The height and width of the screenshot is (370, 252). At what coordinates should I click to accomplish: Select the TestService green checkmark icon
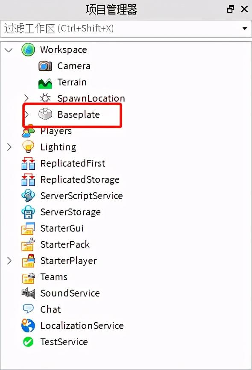point(28,342)
